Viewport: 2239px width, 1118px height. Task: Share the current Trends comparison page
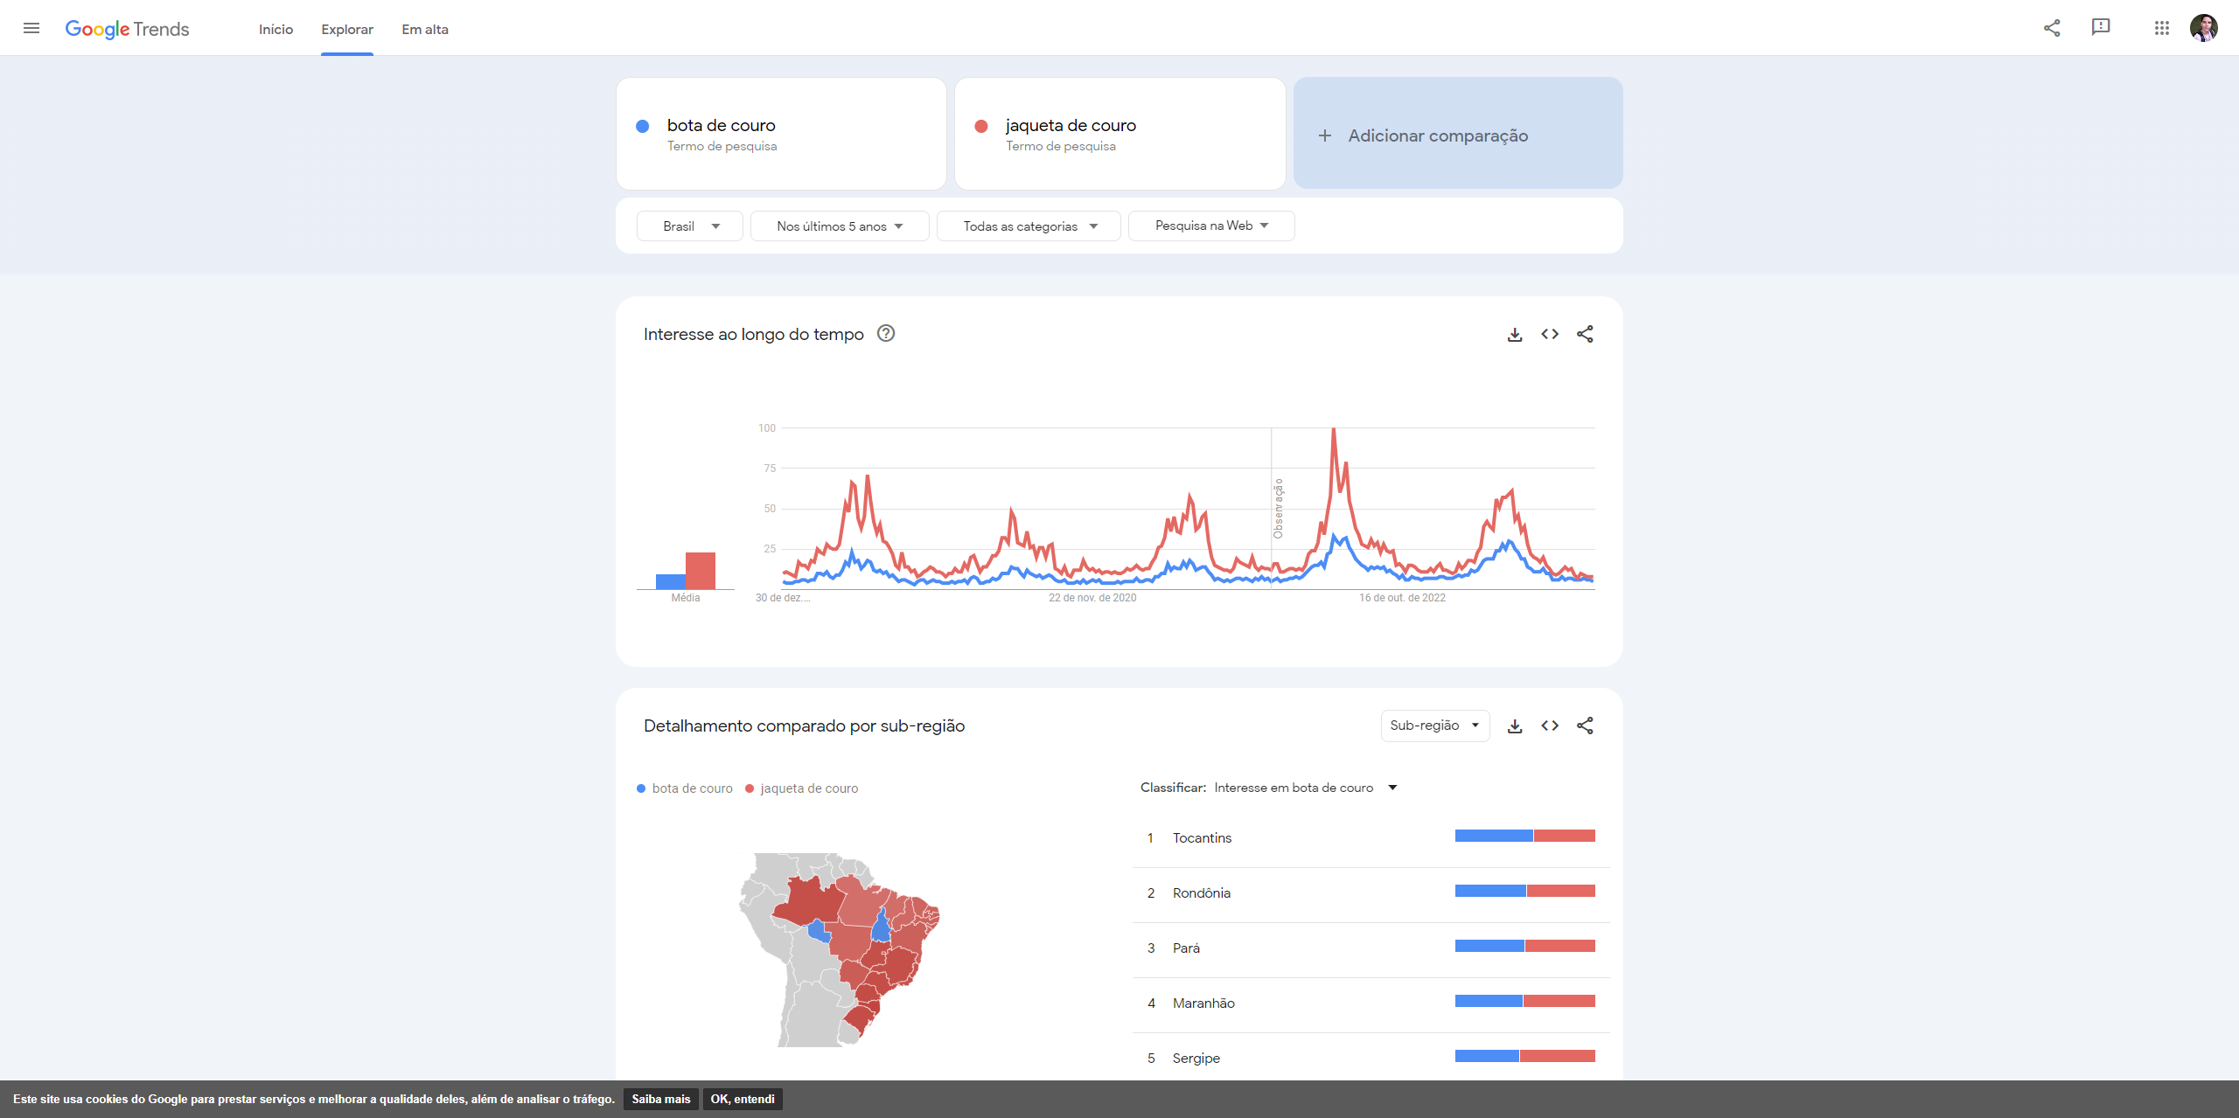coord(2051,28)
